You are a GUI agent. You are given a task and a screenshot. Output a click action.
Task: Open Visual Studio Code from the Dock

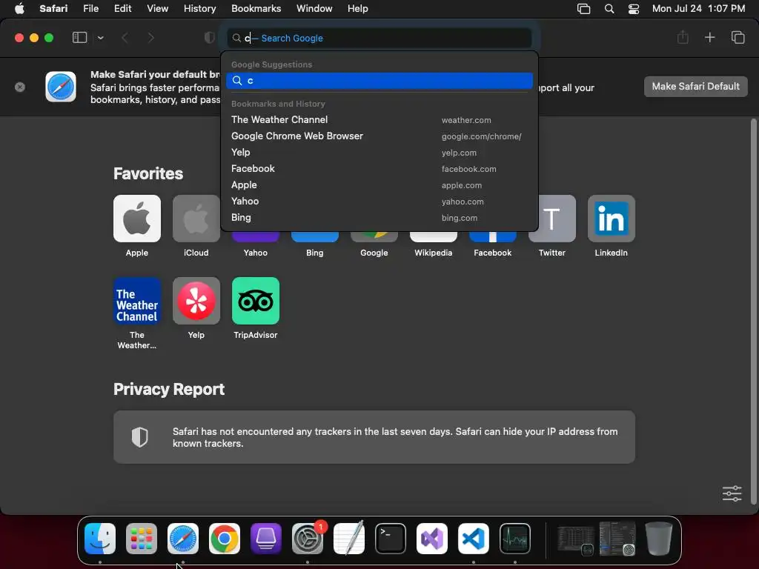474,539
